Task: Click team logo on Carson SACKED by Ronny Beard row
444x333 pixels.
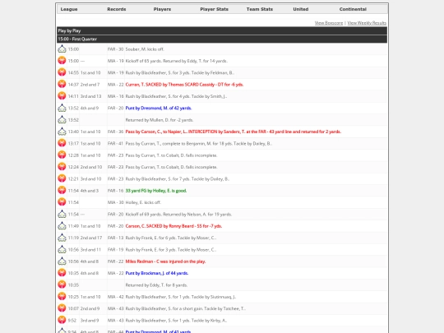Action: [62, 226]
